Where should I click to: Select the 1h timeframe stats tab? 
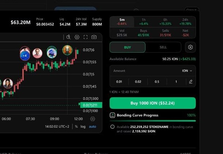(144, 22)
